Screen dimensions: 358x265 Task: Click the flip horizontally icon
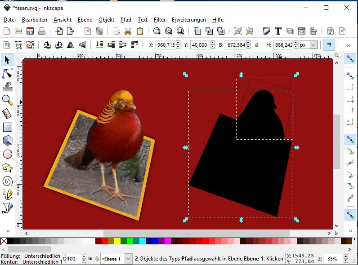pos(70,45)
